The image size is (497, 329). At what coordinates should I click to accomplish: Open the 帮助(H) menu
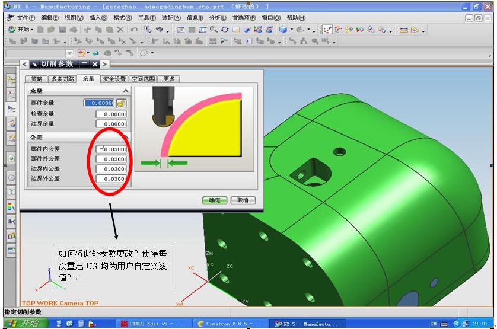[x=296, y=18]
